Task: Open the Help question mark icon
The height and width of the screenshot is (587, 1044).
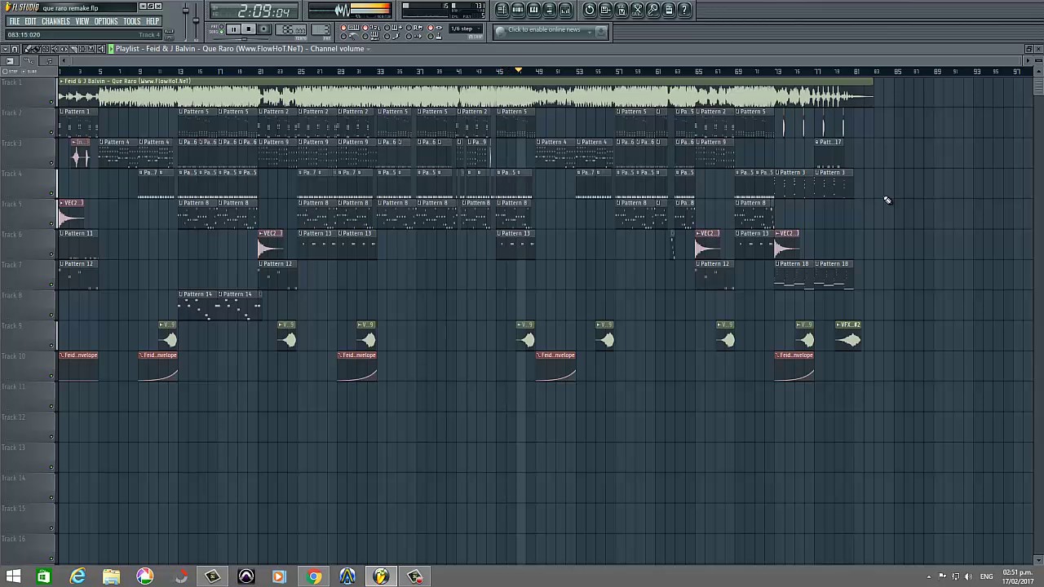Action: click(684, 10)
